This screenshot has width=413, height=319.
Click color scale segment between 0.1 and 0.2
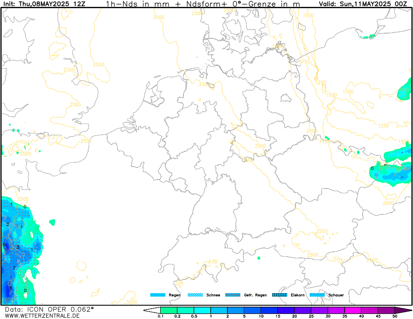169,310
